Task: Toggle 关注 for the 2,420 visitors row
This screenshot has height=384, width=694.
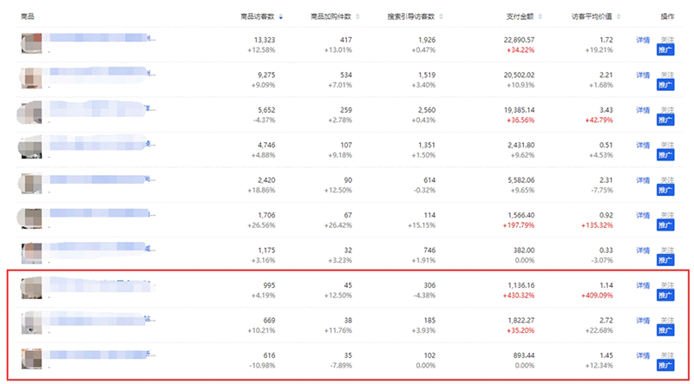Action: pyautogui.click(x=666, y=179)
